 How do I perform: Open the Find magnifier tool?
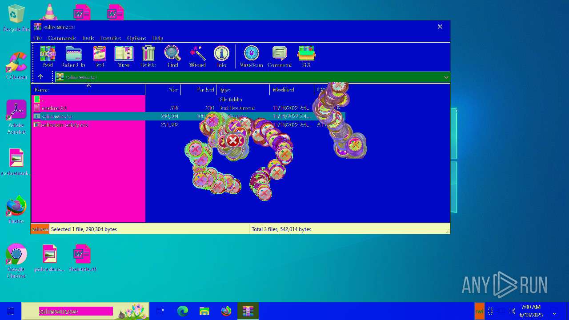(172, 56)
